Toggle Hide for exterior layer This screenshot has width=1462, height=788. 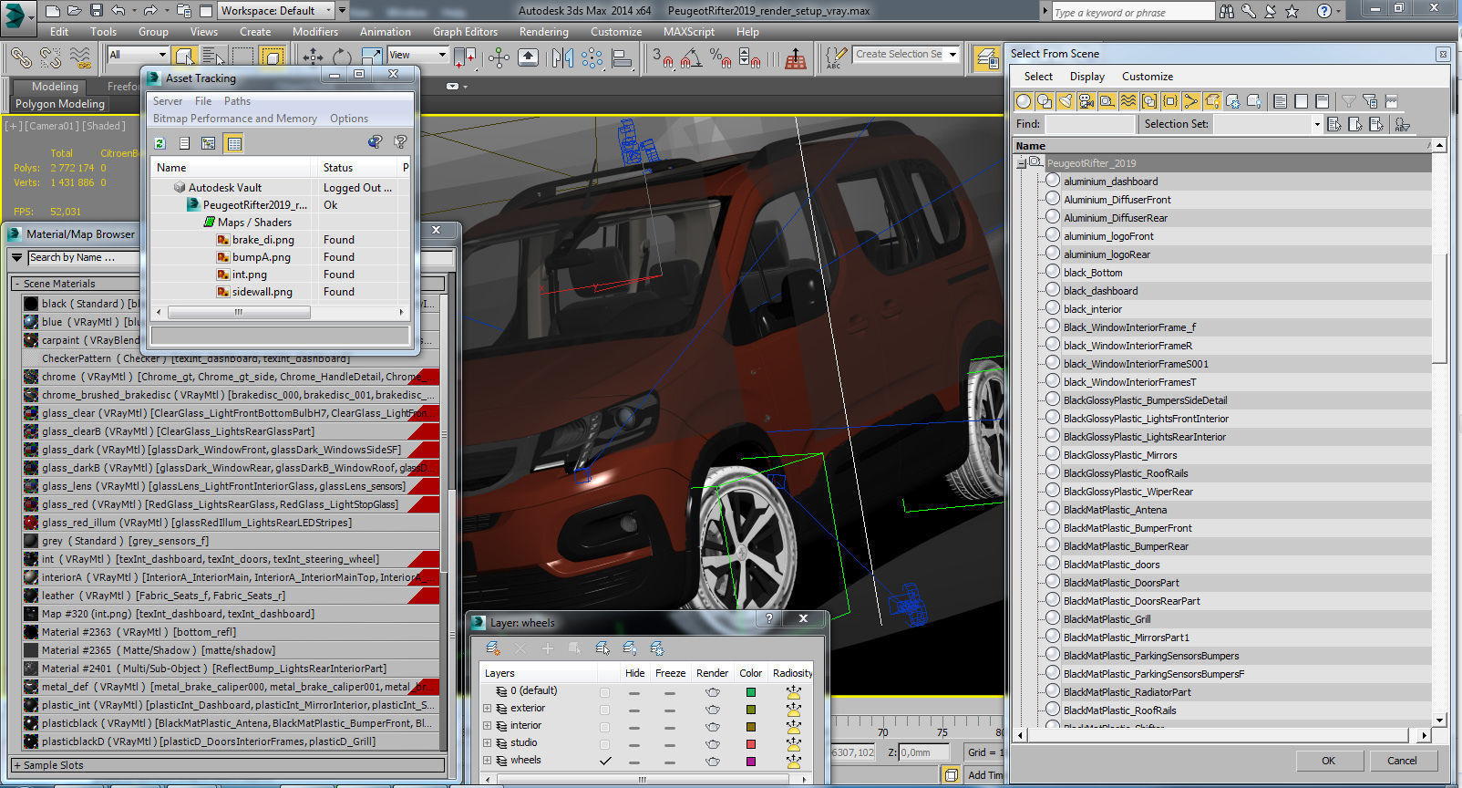coord(633,709)
